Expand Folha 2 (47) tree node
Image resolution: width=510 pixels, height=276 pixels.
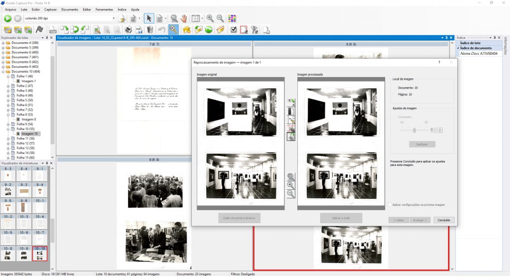[8, 86]
